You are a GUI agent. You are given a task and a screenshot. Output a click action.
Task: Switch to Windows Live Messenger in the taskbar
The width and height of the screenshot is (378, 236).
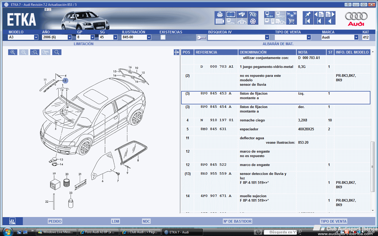56,232
